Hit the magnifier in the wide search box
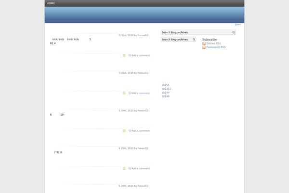This screenshot has width=289, height=193. coord(234,32)
